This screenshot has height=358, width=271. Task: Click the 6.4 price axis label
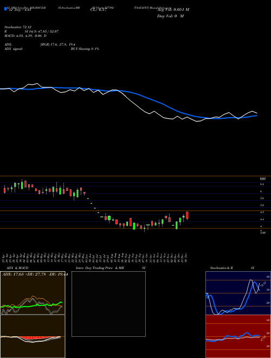click(x=262, y=184)
